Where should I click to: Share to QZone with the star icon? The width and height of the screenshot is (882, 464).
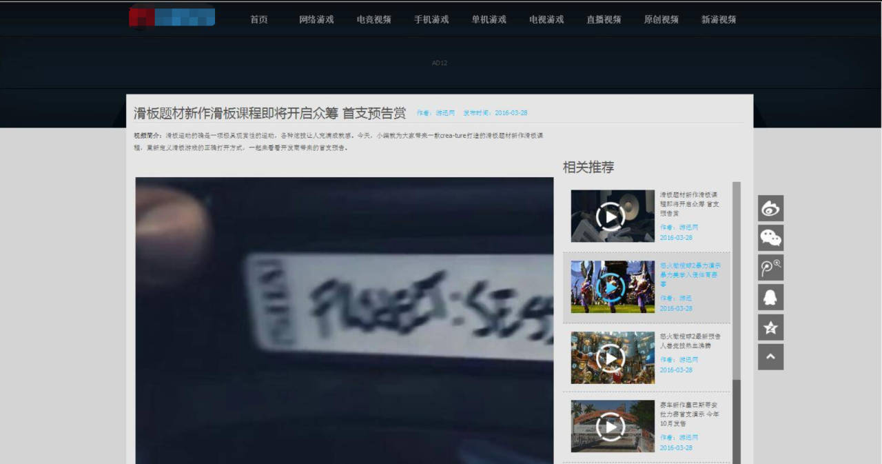point(770,327)
